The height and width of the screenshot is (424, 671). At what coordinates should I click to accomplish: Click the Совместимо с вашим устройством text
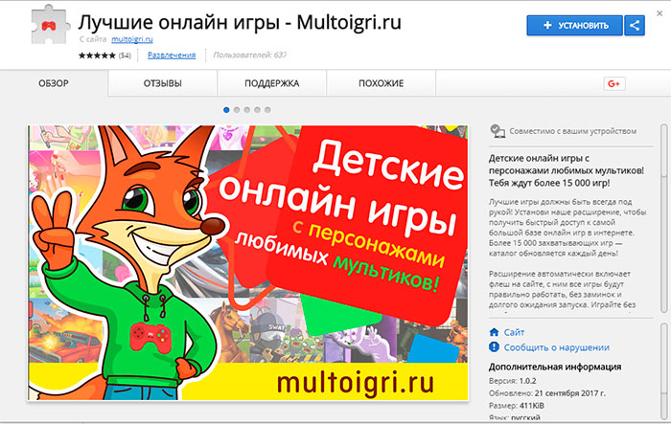click(573, 131)
